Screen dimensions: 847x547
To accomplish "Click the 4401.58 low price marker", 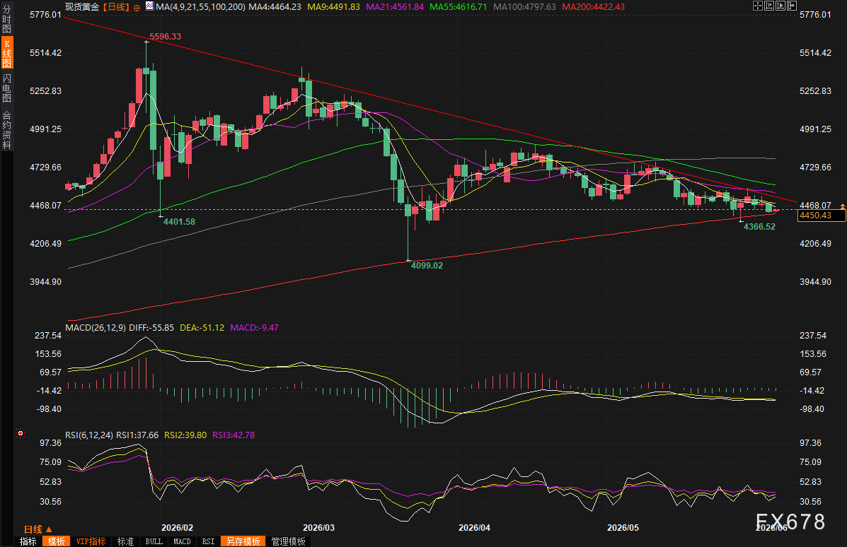I will [179, 222].
